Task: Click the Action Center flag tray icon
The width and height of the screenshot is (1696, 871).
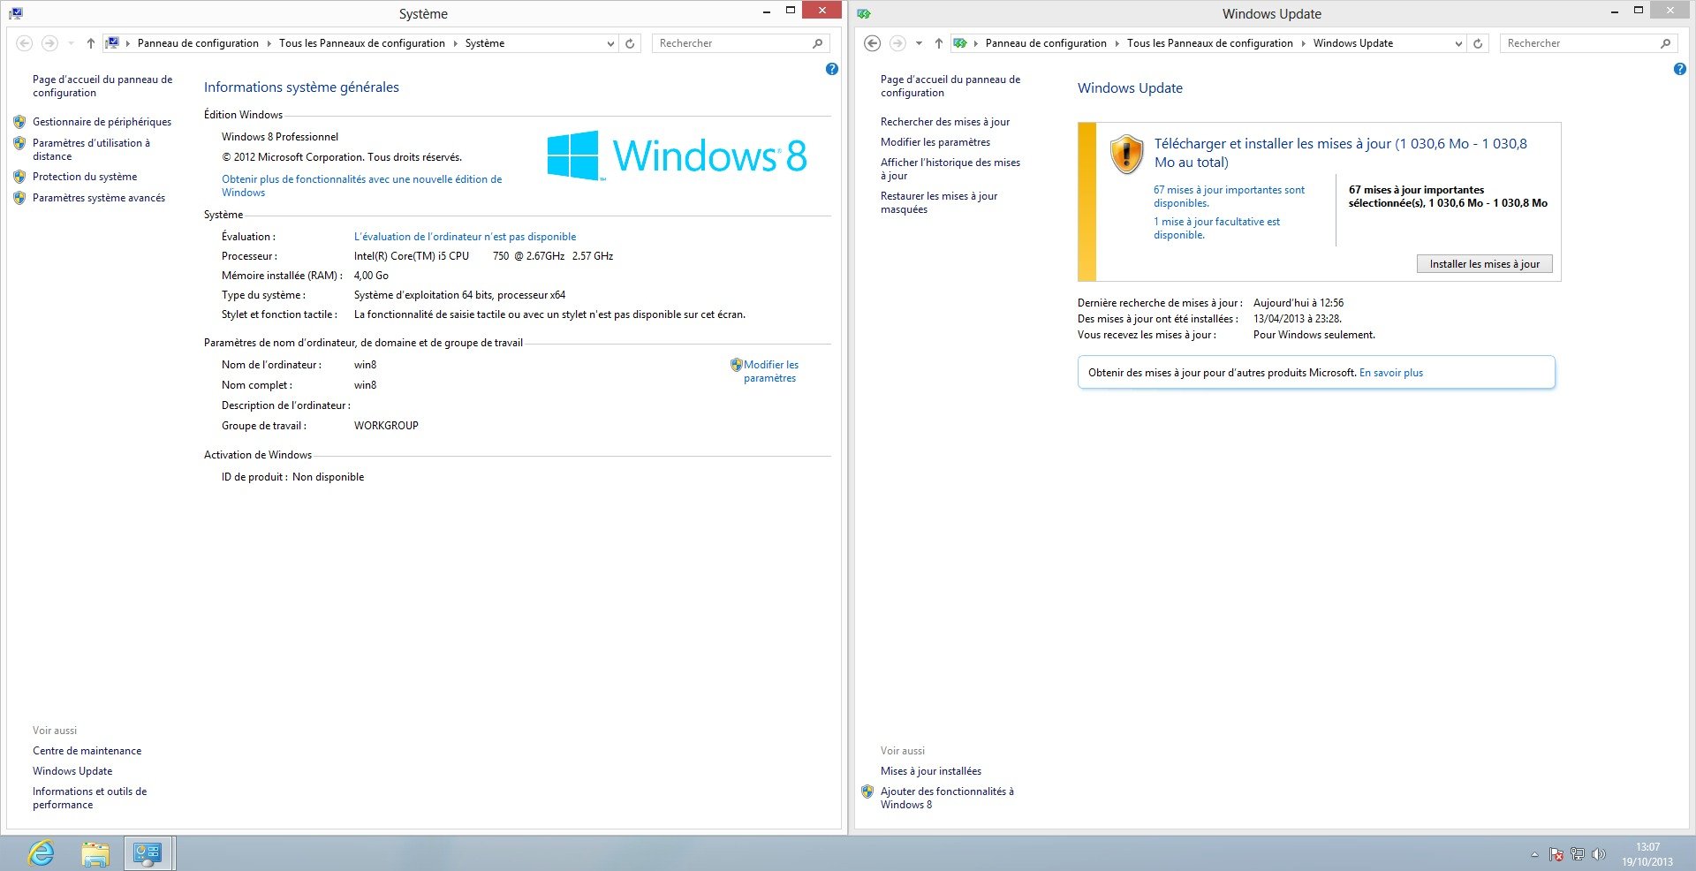Action: (1556, 854)
